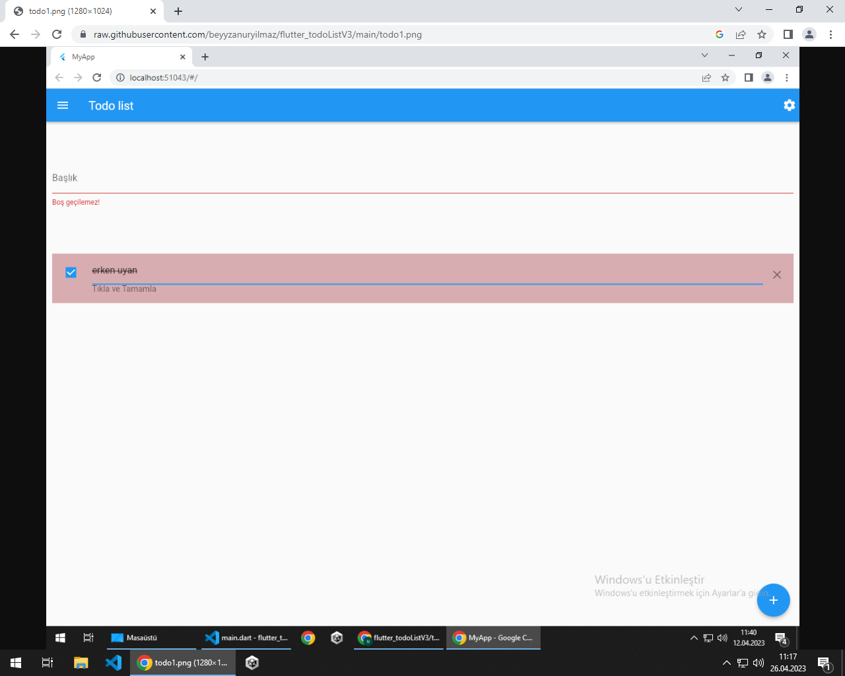Open a new tab with the plus button
This screenshot has height=676, width=845.
point(177,11)
